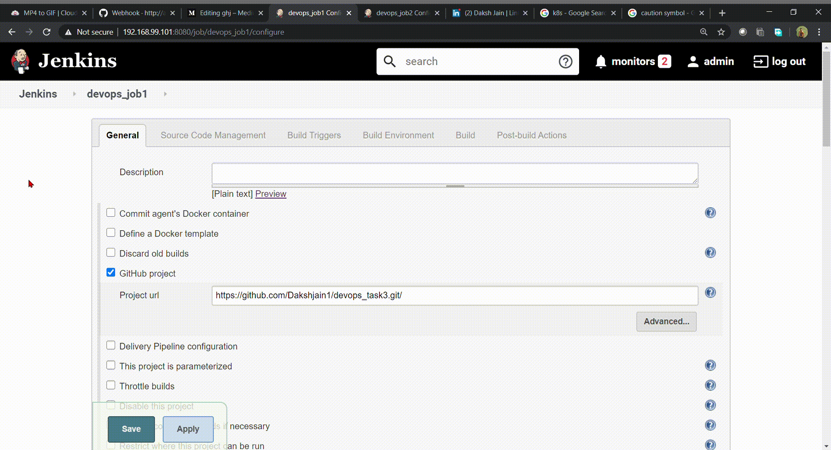Image resolution: width=831 pixels, height=450 pixels.
Task: Select the General tab
Action: pyautogui.click(x=122, y=135)
